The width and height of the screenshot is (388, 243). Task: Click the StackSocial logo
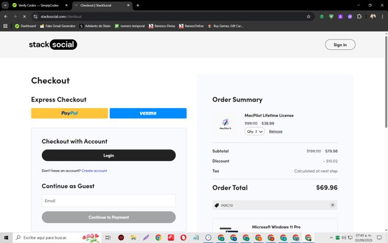(x=53, y=44)
